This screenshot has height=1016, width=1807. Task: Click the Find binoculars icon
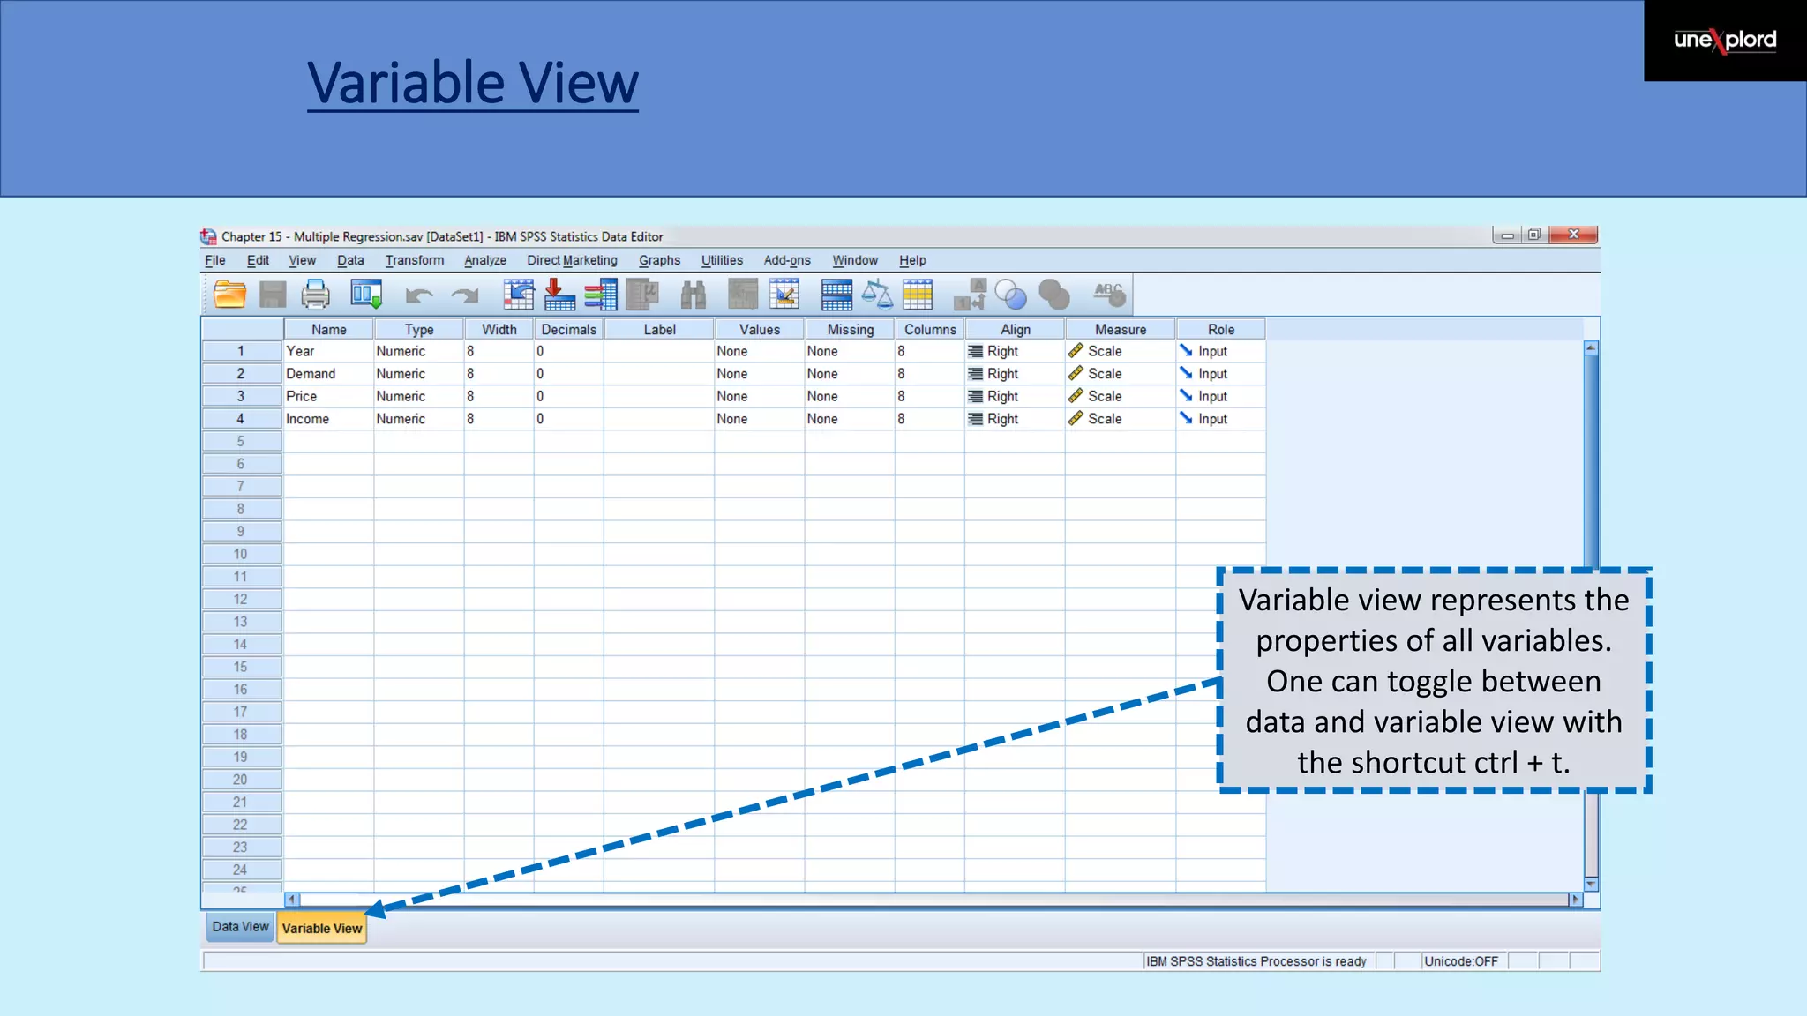click(694, 295)
